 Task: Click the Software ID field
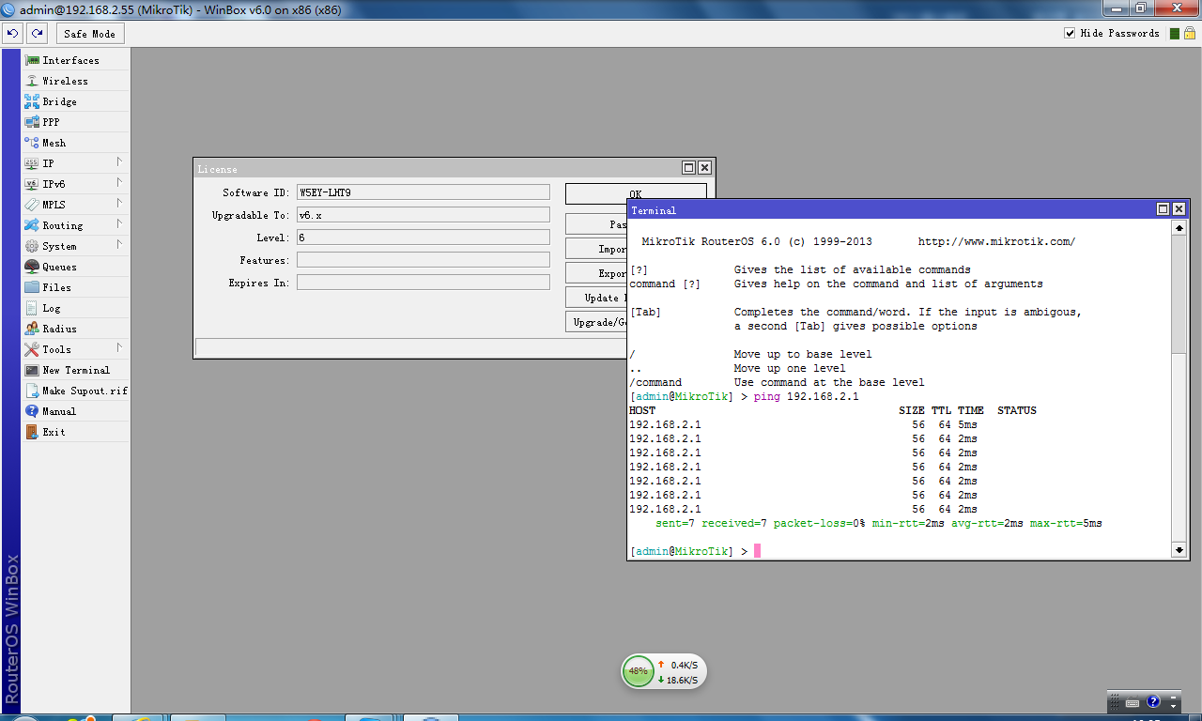coord(423,192)
